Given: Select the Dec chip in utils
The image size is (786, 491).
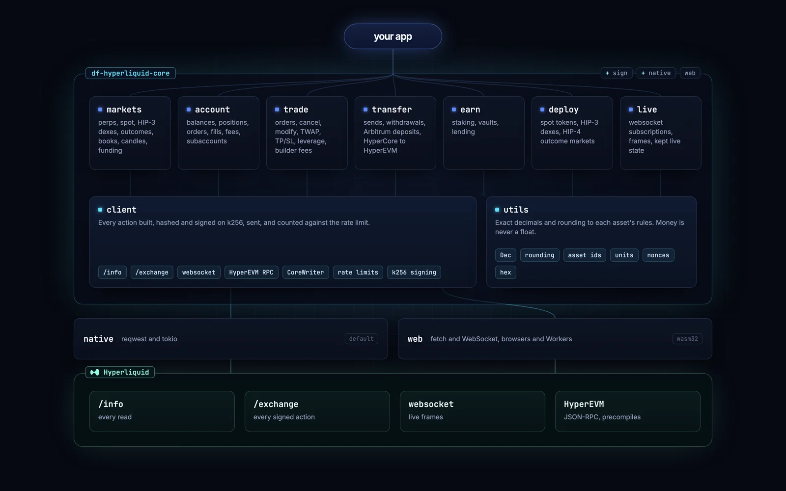Looking at the screenshot, I should click(x=505, y=255).
